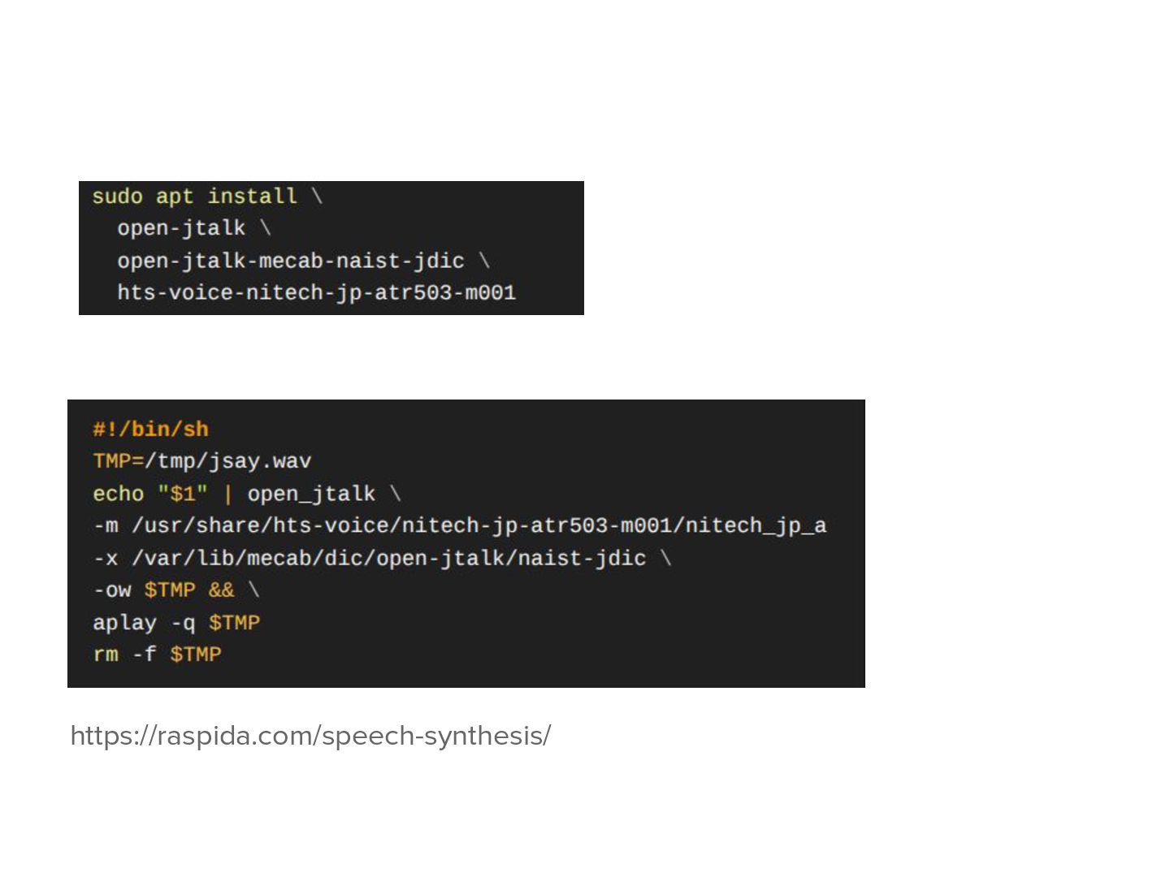This screenshot has height=877, width=1170.
Task: Click the word "install" in the apt command
Action: pyautogui.click(x=252, y=197)
